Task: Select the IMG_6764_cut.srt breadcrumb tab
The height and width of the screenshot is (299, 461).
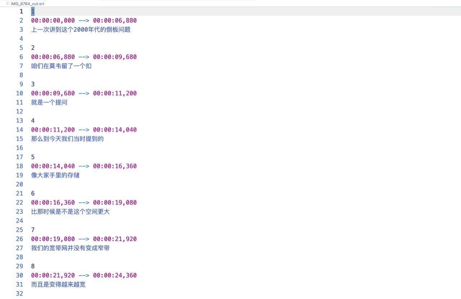Action: (x=27, y=3)
